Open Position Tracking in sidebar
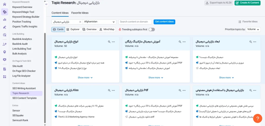The height and width of the screenshot is (126, 265). click(22, 22)
